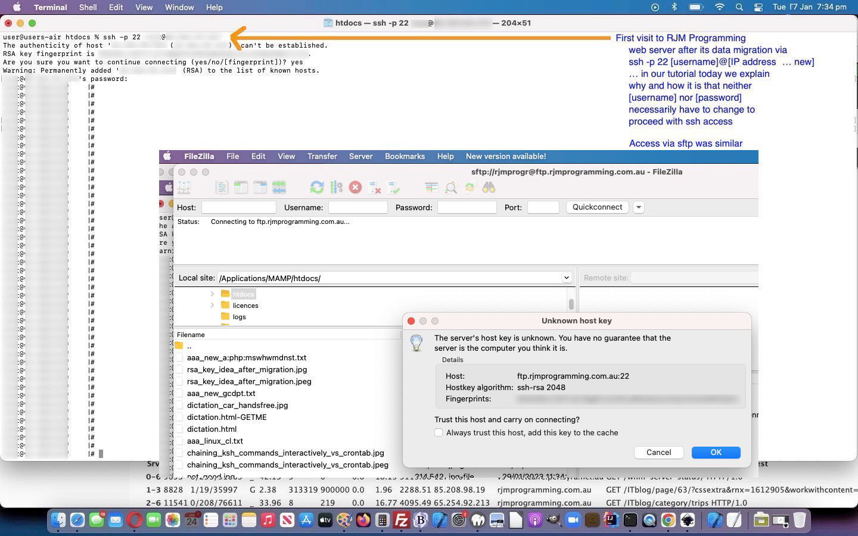Open the Terminal Shell menu
The width and height of the screenshot is (858, 536).
tap(88, 7)
